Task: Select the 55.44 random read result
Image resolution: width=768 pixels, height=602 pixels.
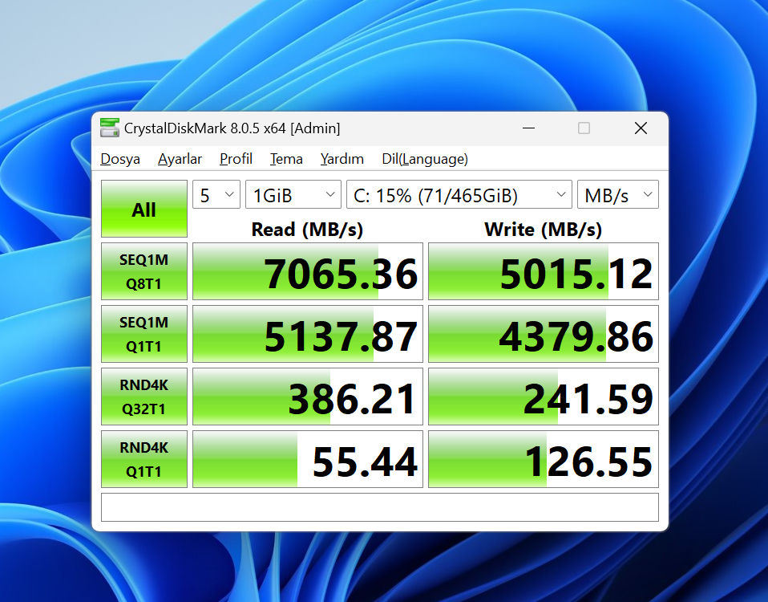Action: pos(308,459)
